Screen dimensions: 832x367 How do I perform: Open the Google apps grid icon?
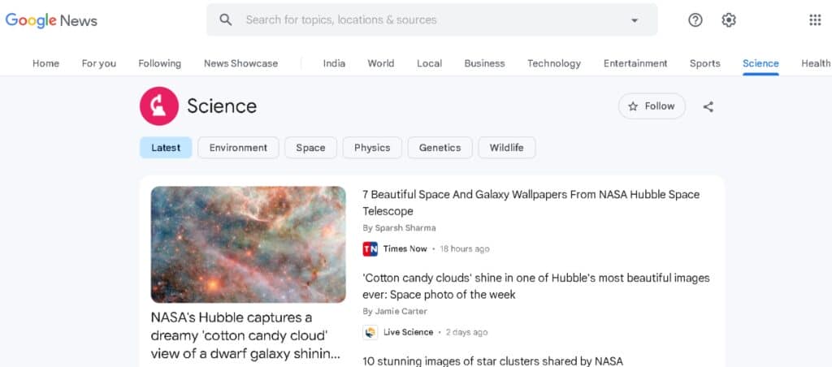(815, 20)
